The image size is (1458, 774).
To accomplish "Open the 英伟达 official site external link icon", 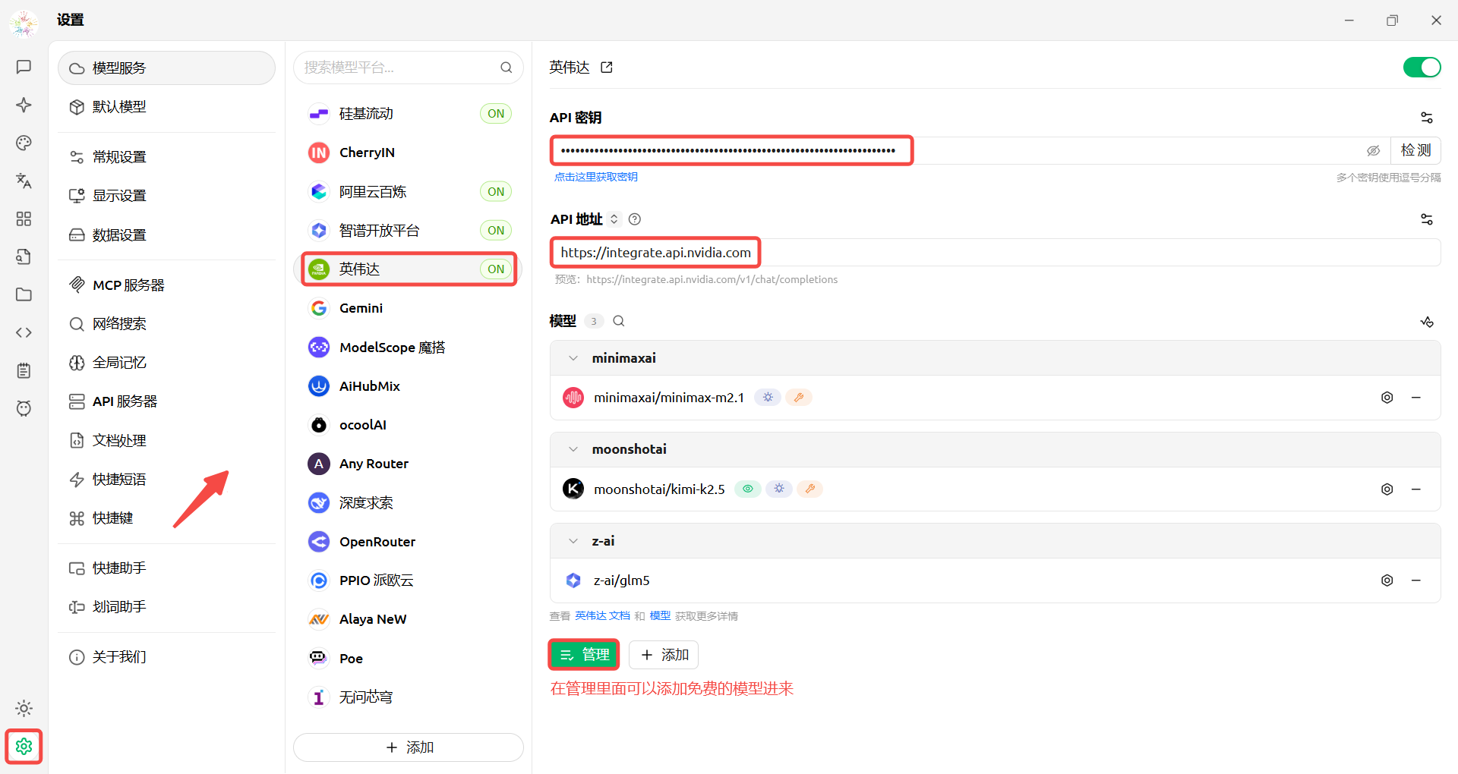I will (607, 68).
